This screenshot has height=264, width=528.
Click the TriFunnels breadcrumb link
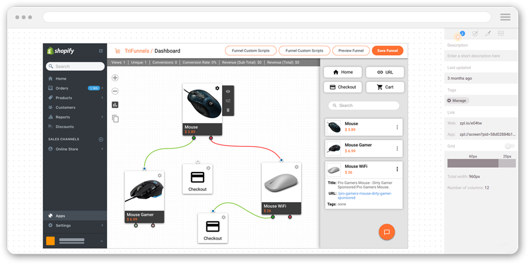pyautogui.click(x=137, y=51)
